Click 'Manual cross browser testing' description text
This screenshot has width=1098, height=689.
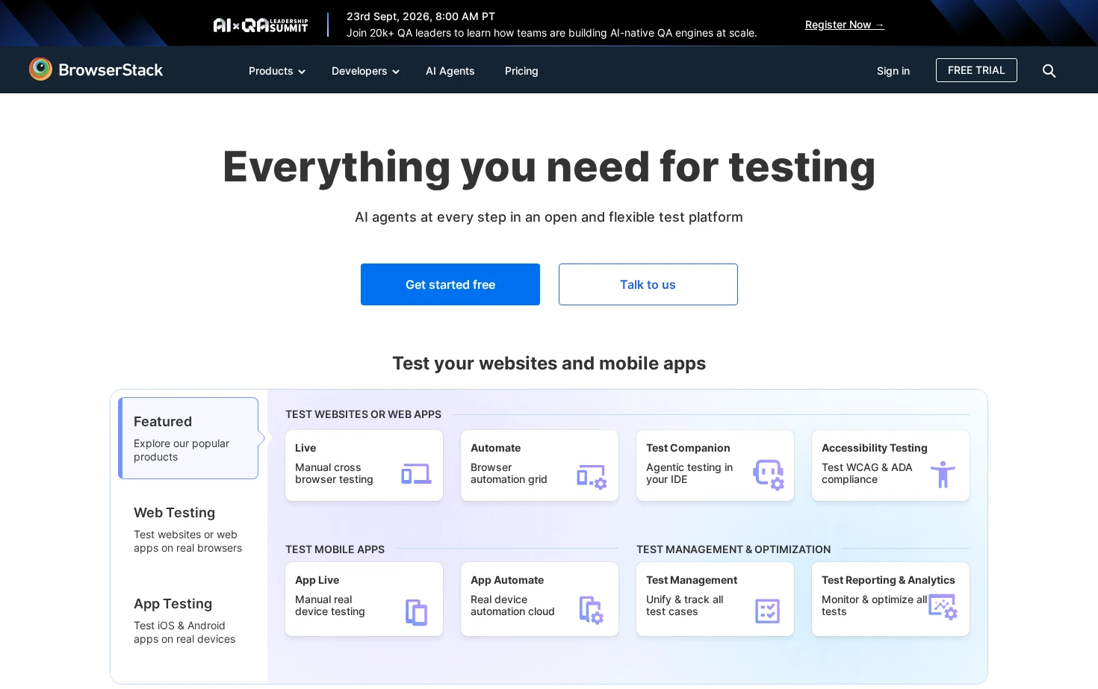point(334,473)
